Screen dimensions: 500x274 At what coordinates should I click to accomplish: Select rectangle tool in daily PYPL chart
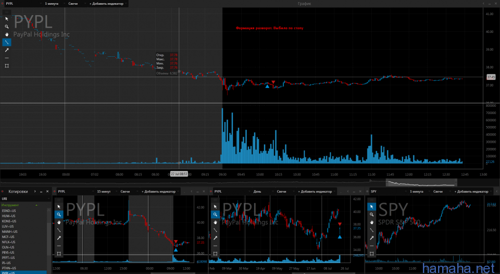(x=215, y=254)
